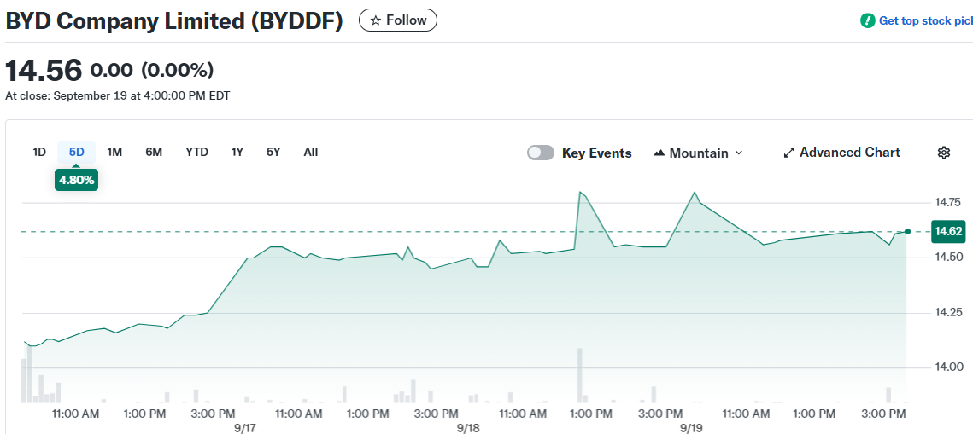
Task: Switch to the 6M range
Action: point(154,152)
